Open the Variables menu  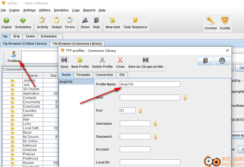click(61, 10)
